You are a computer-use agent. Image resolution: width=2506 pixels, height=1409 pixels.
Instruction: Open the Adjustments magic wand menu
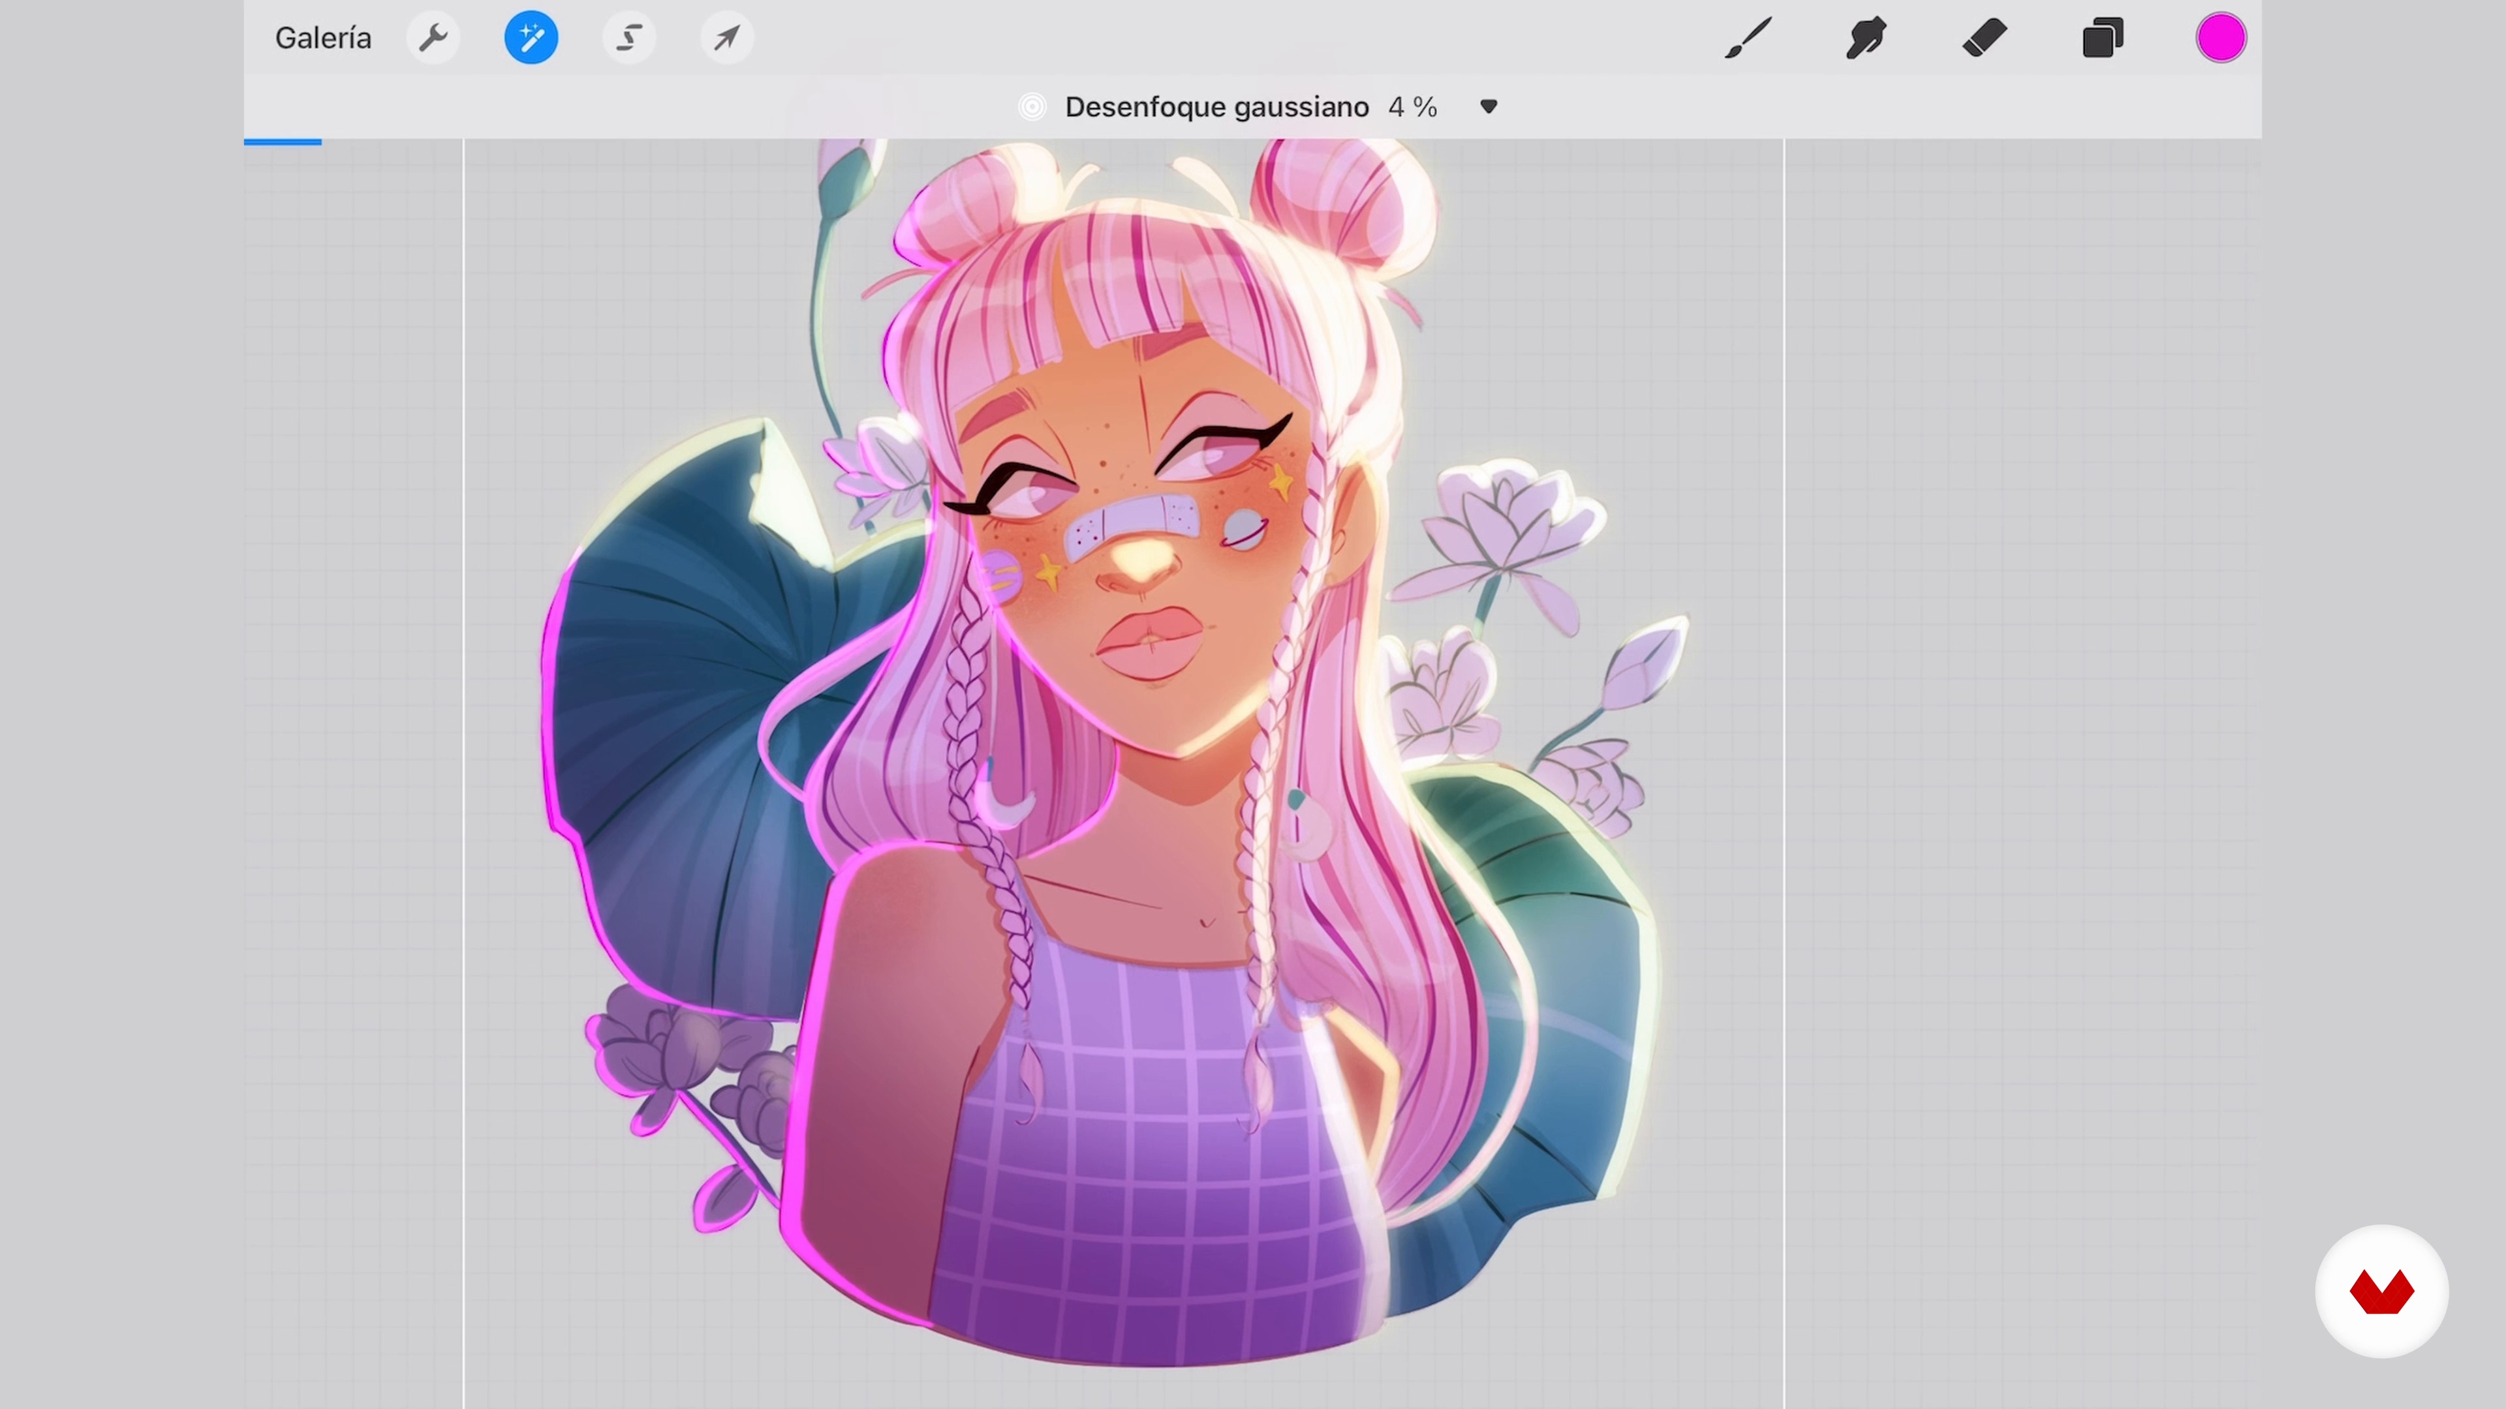531,38
